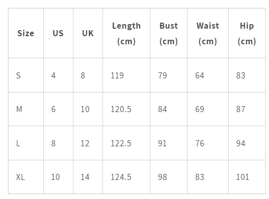This screenshot has height=199, width=269.
Task: Select the Length (cm) header cell
Action: coord(126,34)
